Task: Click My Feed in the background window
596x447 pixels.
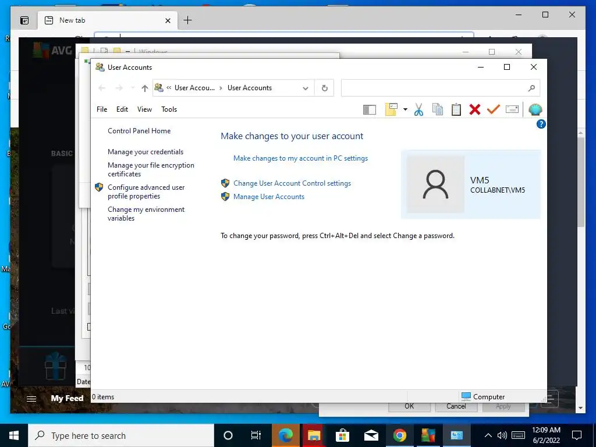Action: pos(67,398)
